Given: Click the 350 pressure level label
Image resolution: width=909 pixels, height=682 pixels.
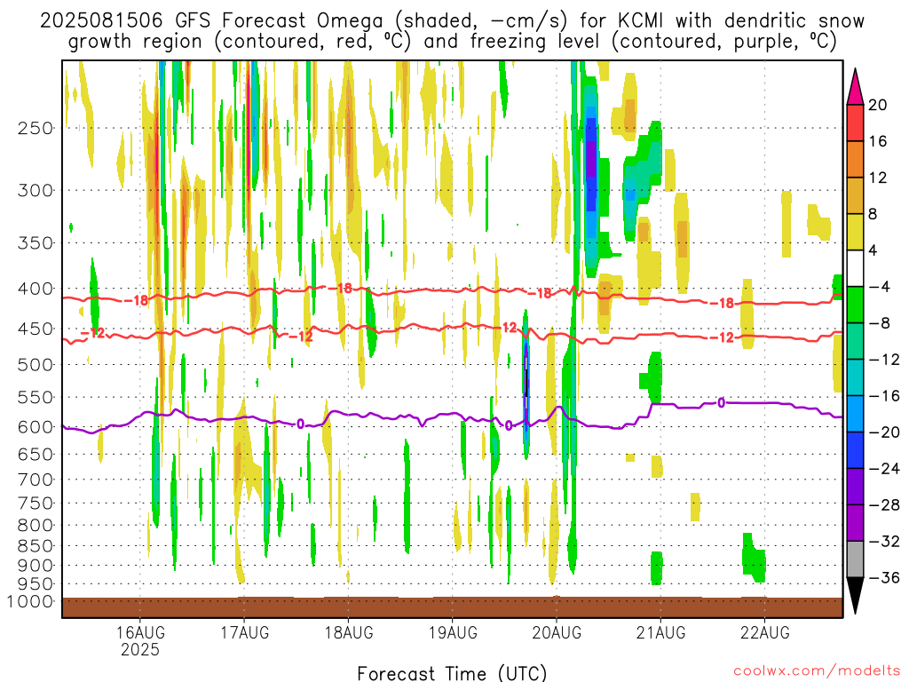Looking at the screenshot, I should (x=36, y=243).
